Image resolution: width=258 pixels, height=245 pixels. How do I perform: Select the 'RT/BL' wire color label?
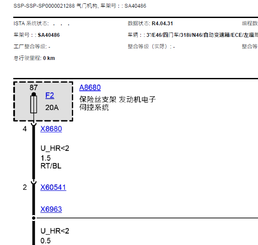click(51, 166)
